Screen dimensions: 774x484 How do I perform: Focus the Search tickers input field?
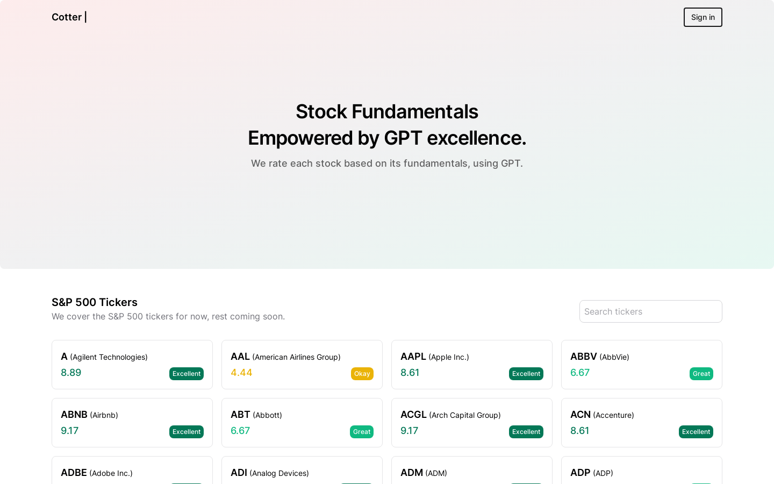650,311
